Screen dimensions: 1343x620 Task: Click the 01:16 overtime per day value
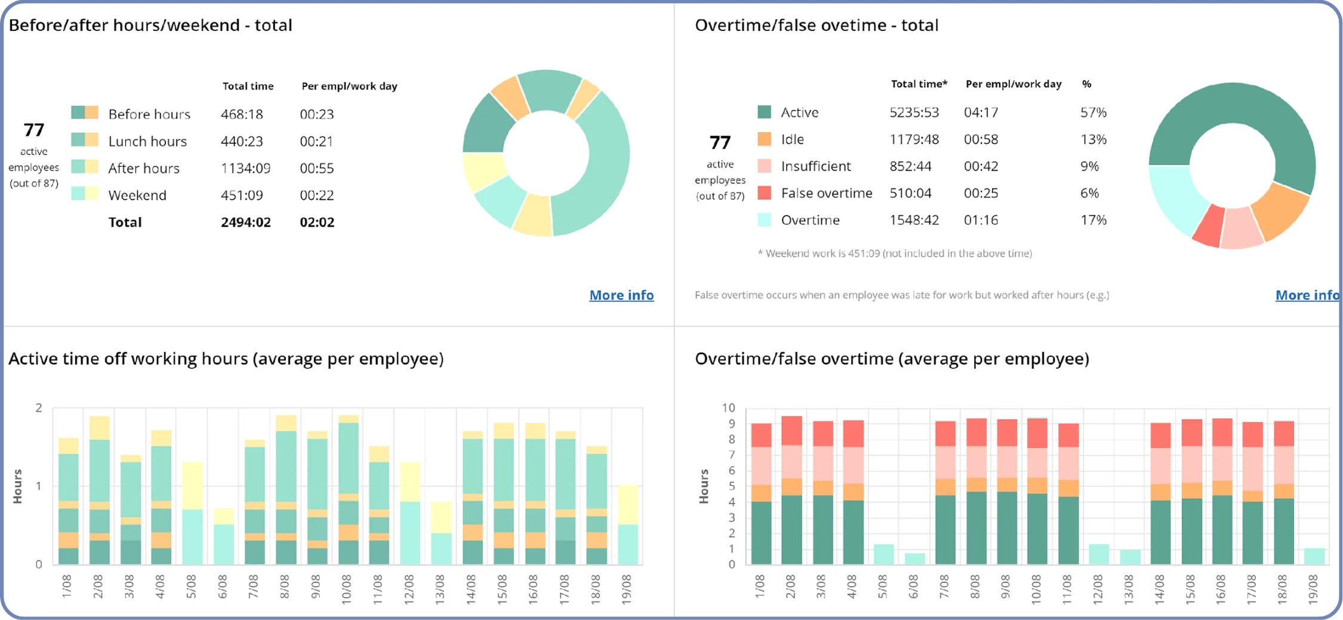(981, 219)
